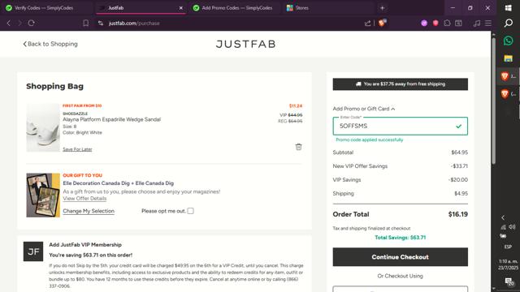Click 'Elle Decoration Canada Dig' gift title
Viewport: 520px width, 292px height.
tap(118, 183)
